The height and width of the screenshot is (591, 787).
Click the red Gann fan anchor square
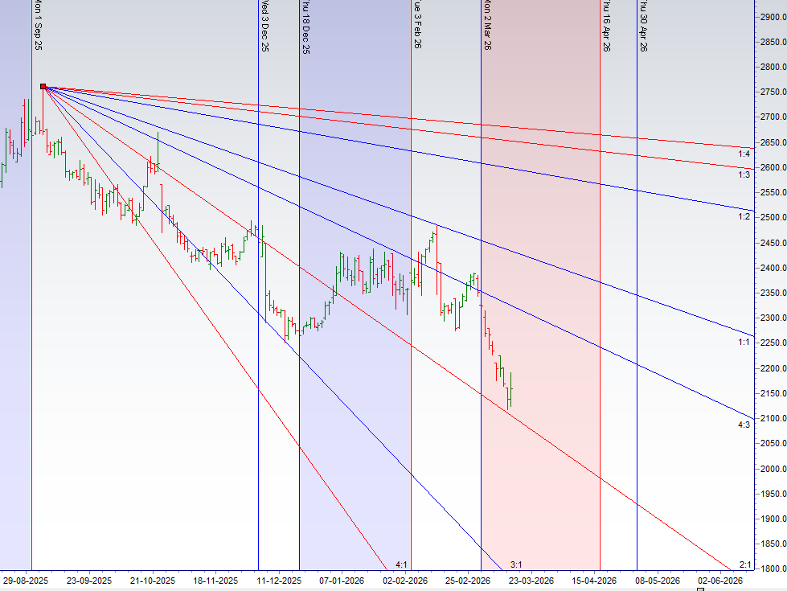pyautogui.click(x=43, y=87)
